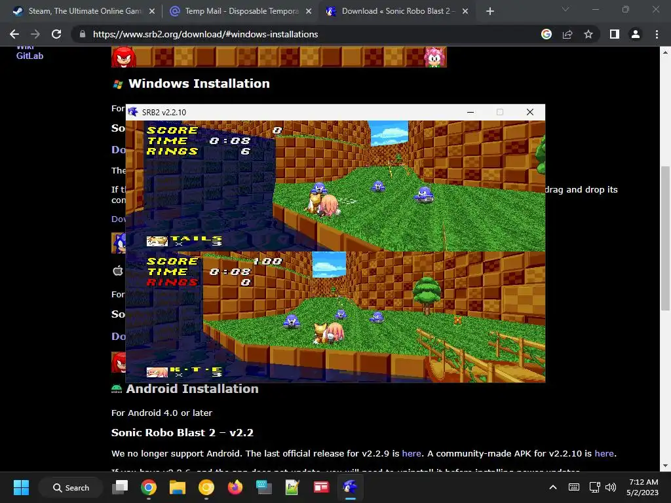Open the clock showing 7:12 AM
This screenshot has height=503, width=671.
point(643,487)
